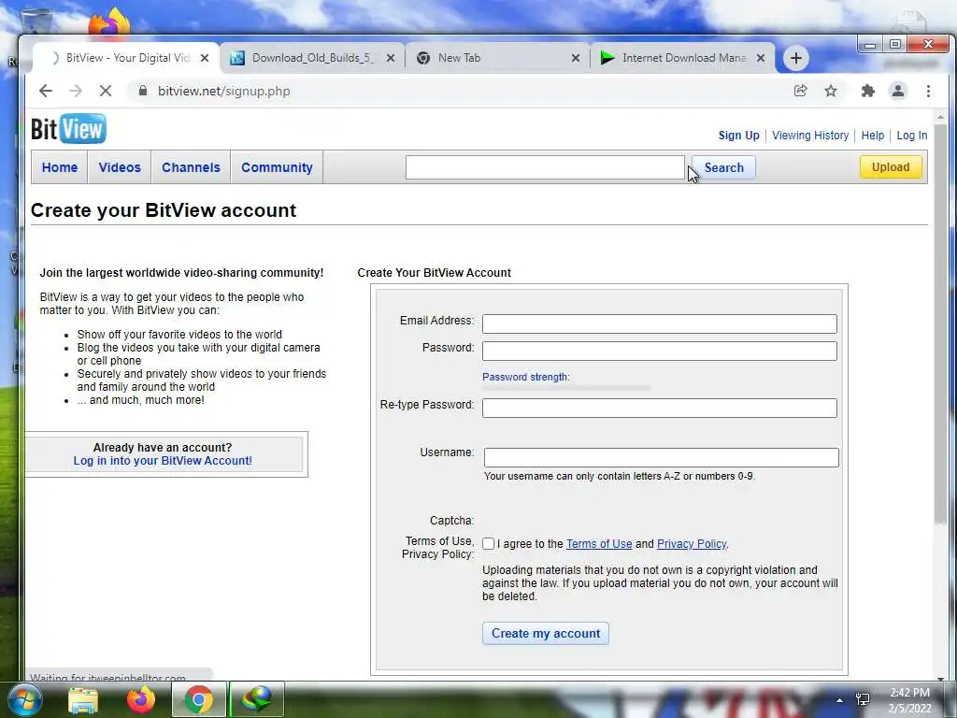This screenshot has width=957, height=718.
Task: Show hidden system tray icons
Action: point(839,700)
